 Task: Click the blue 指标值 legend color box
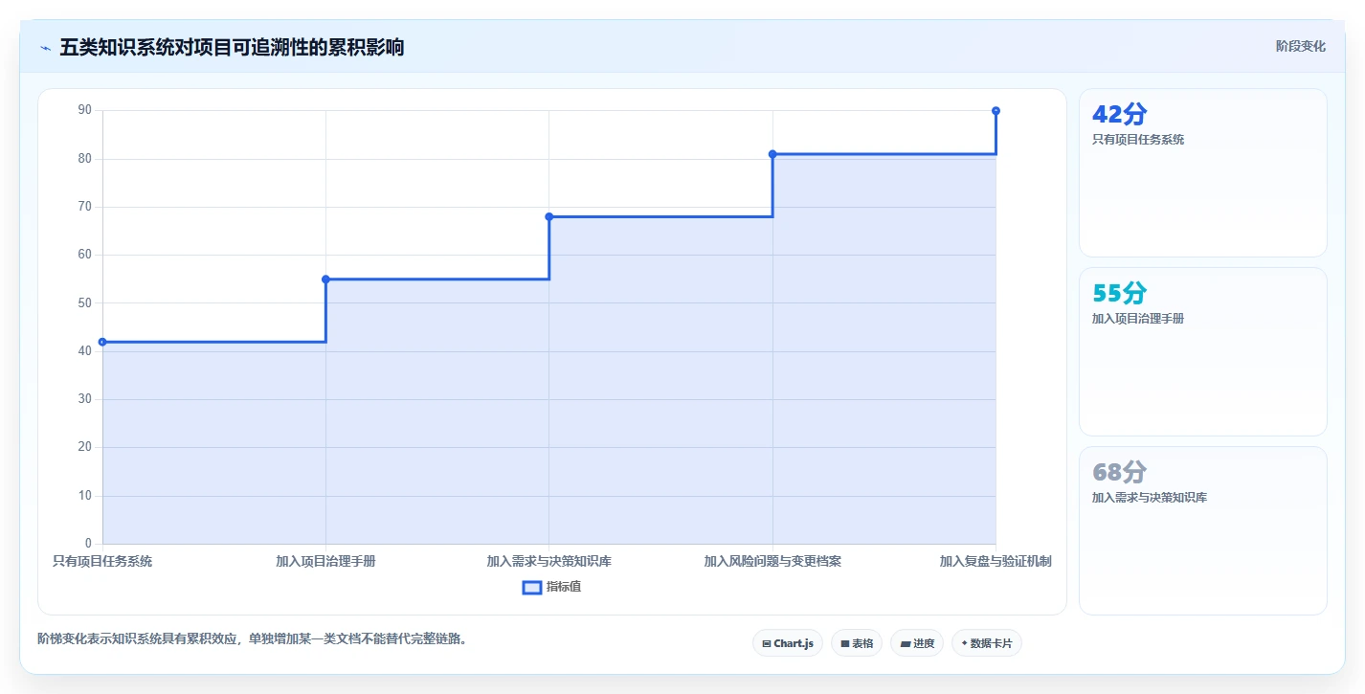coord(532,587)
